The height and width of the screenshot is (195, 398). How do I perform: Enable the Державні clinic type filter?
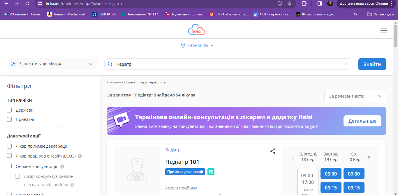9,110
